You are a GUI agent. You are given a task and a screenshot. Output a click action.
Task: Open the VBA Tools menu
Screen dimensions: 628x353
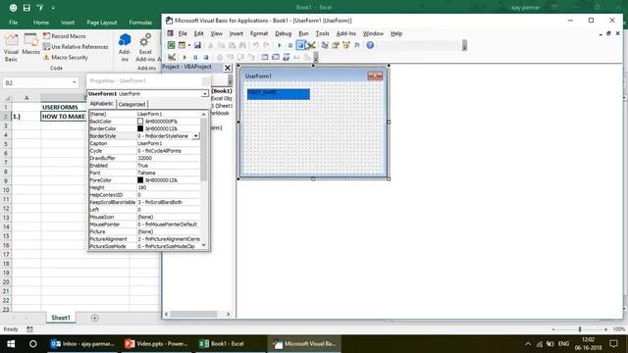(x=323, y=33)
